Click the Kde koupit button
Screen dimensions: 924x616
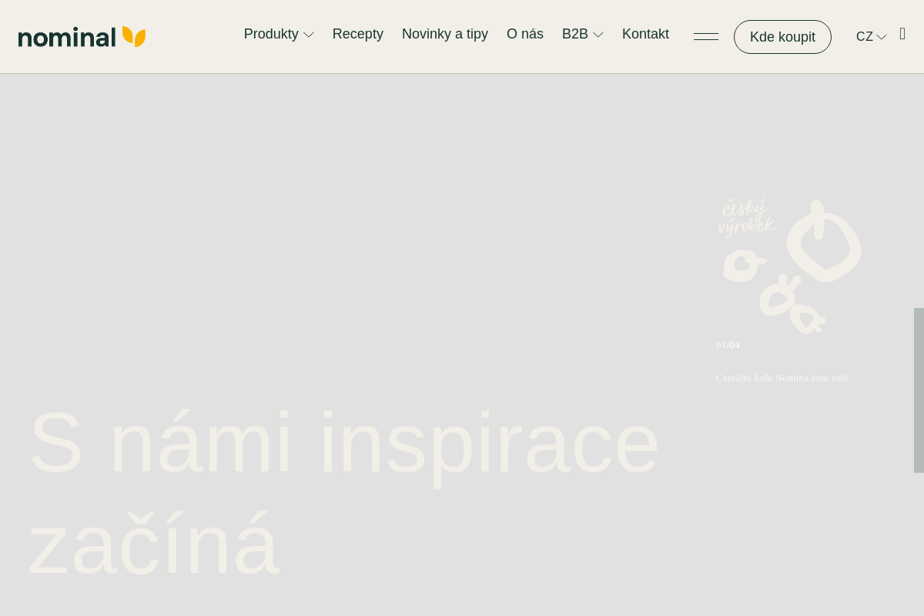(x=782, y=37)
